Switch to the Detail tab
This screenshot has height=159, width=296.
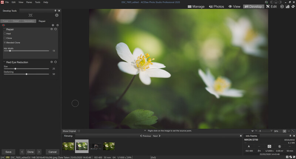(16, 21)
